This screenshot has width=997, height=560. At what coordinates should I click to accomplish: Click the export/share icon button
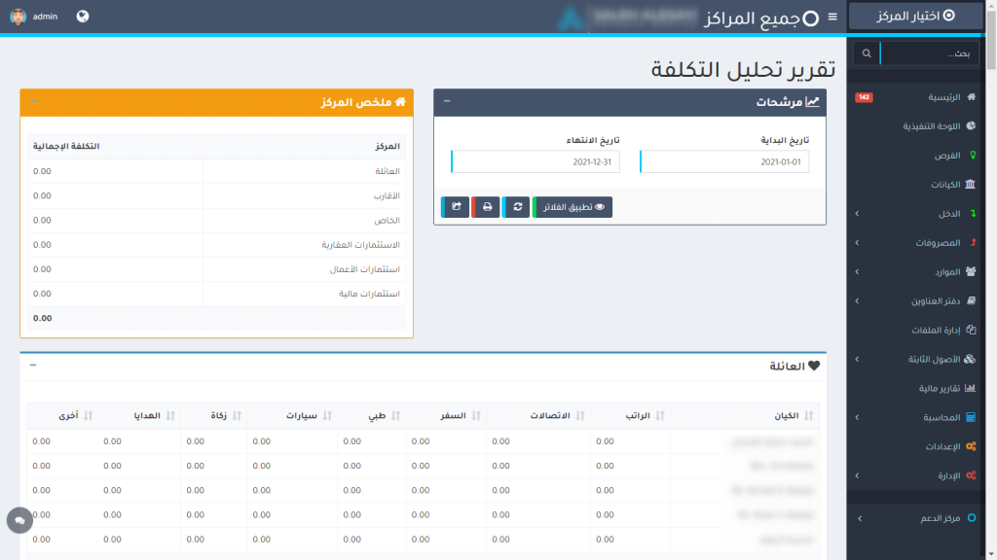coord(455,207)
